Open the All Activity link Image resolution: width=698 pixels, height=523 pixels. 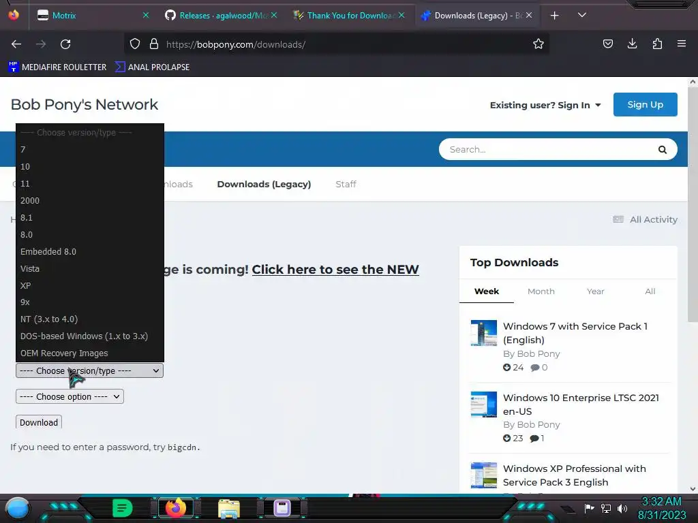coord(645,219)
